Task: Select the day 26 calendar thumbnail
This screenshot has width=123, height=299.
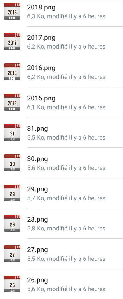Action: coord(12,284)
